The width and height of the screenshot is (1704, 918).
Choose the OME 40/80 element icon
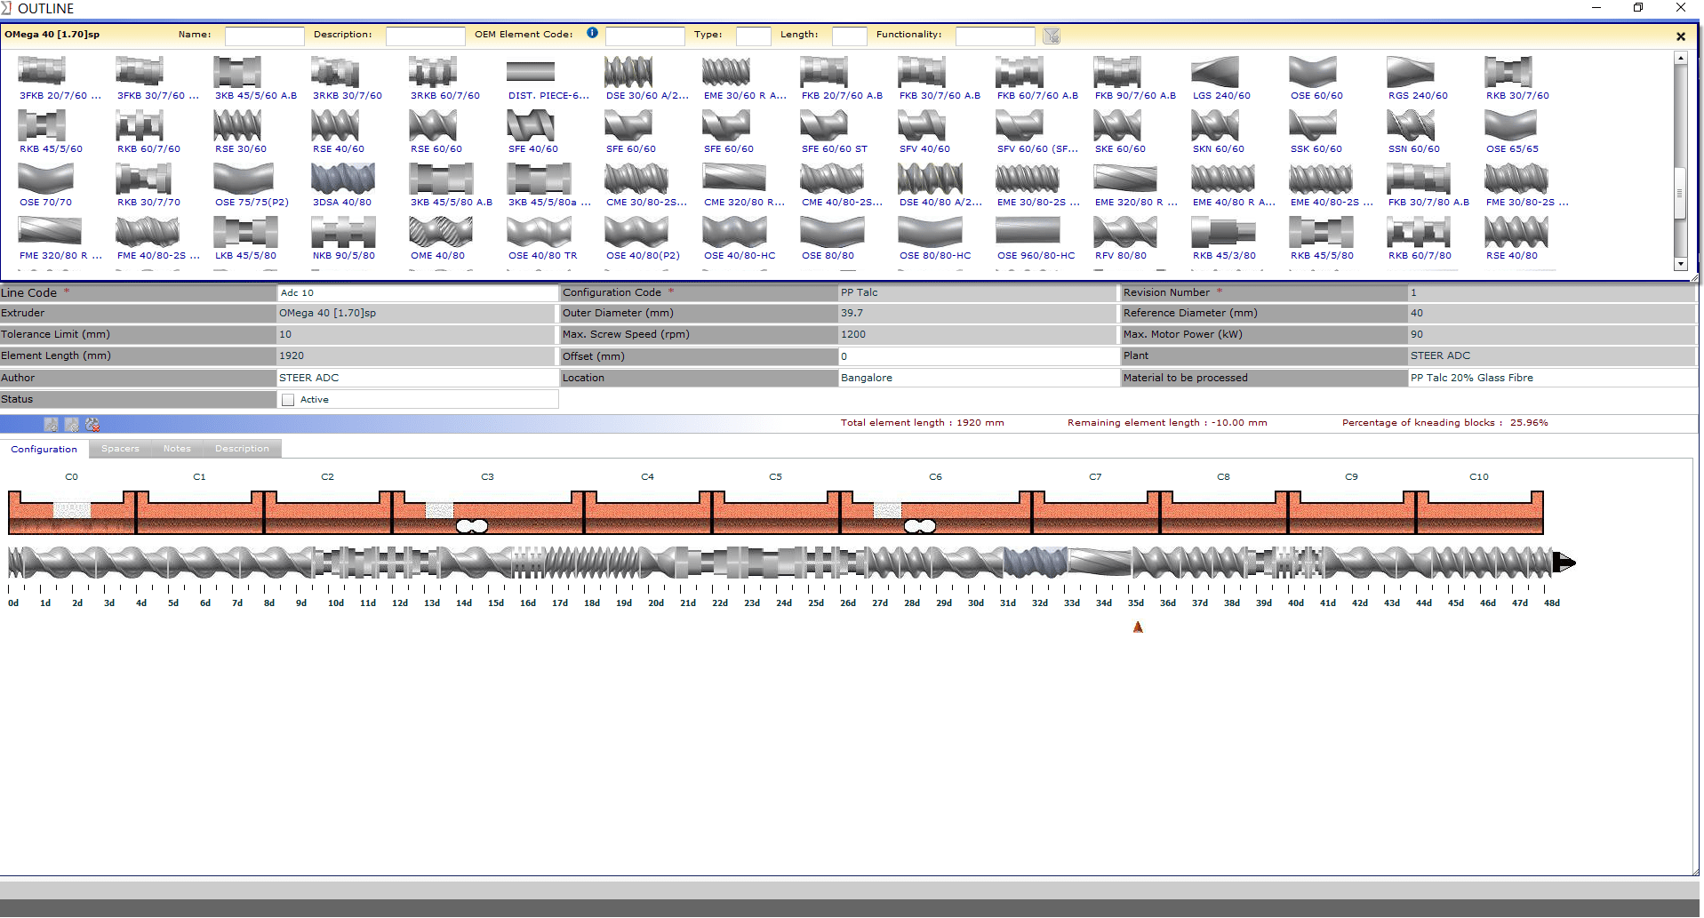coord(440,232)
